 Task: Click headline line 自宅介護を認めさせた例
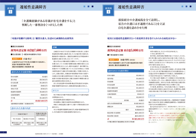(133, 28)
